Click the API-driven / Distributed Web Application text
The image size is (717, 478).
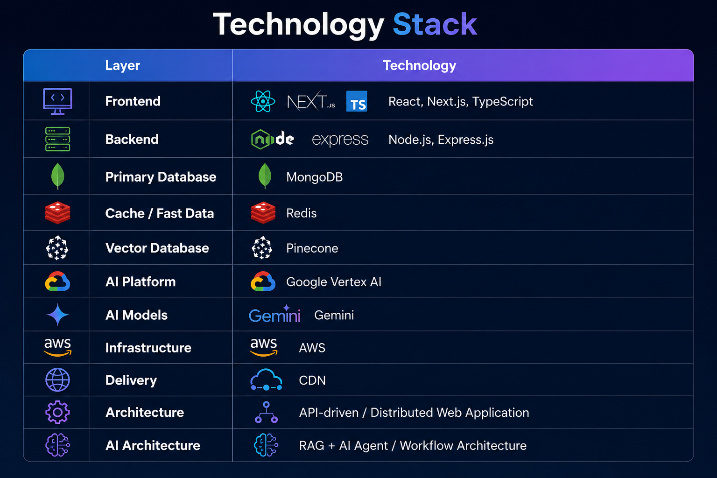(x=414, y=413)
